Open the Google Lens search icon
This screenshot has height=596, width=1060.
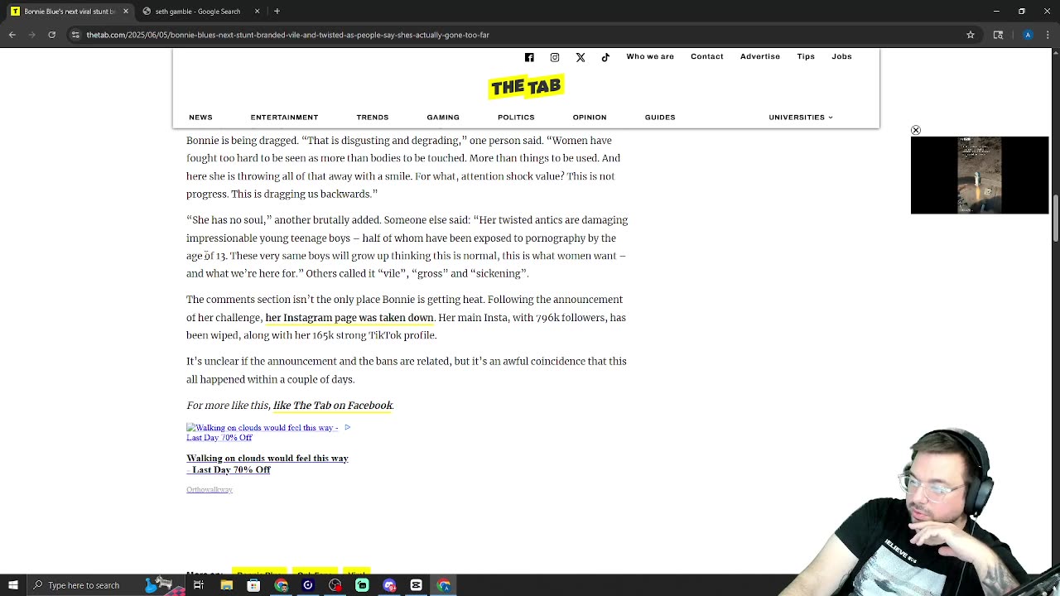point(998,35)
